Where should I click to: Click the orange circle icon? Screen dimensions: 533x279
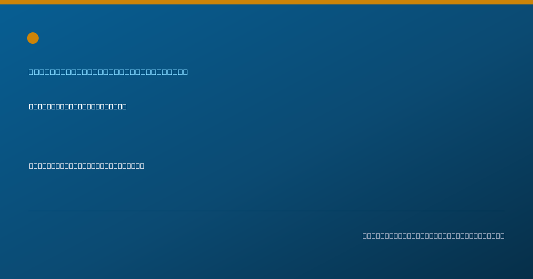pyautogui.click(x=33, y=38)
